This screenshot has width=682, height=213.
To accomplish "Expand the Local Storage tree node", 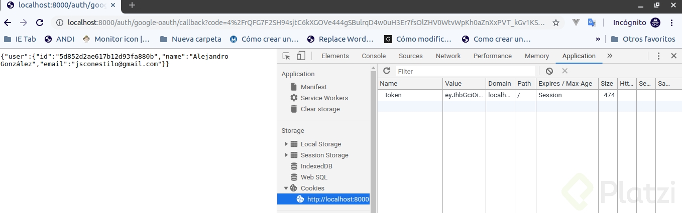I will (x=286, y=144).
